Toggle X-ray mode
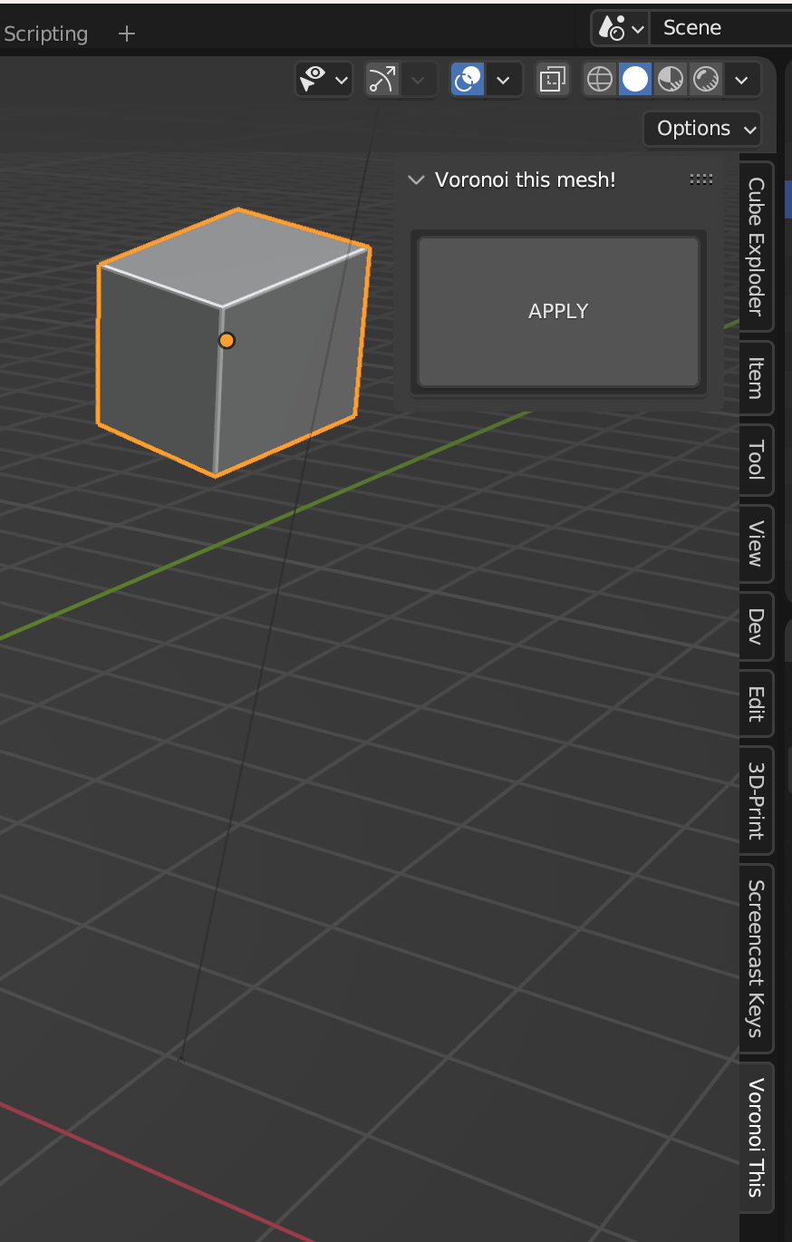Screen dimensions: 792x1242 [x=552, y=80]
